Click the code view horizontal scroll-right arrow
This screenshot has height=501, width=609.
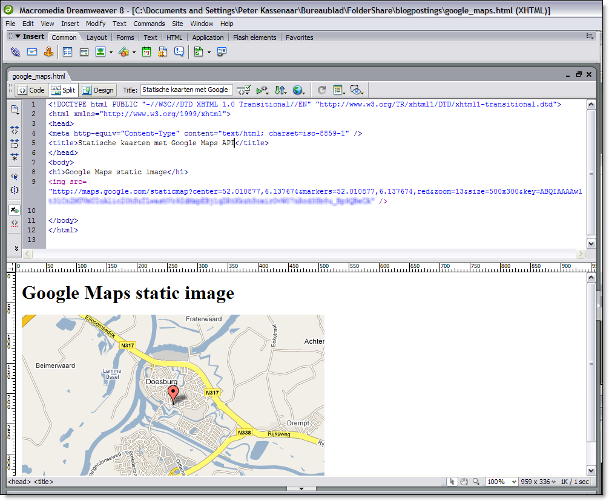tap(581, 254)
